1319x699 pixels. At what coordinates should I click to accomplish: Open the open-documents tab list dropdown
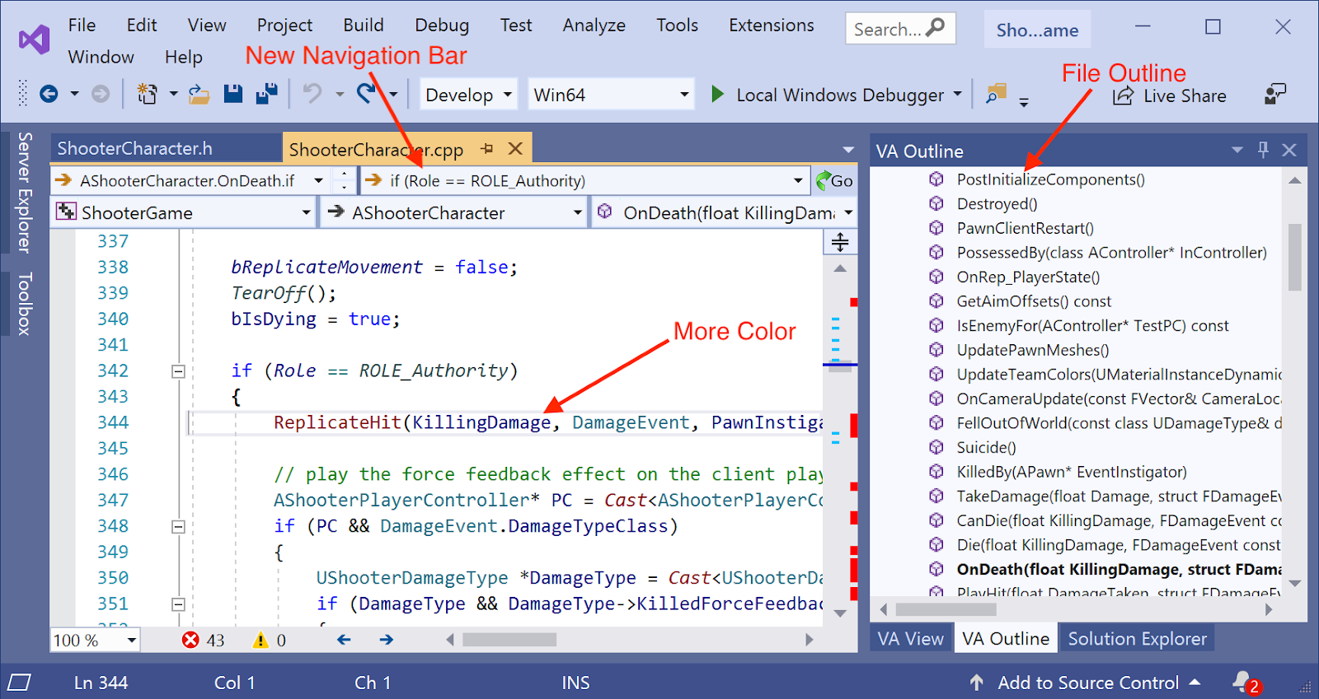coord(848,150)
